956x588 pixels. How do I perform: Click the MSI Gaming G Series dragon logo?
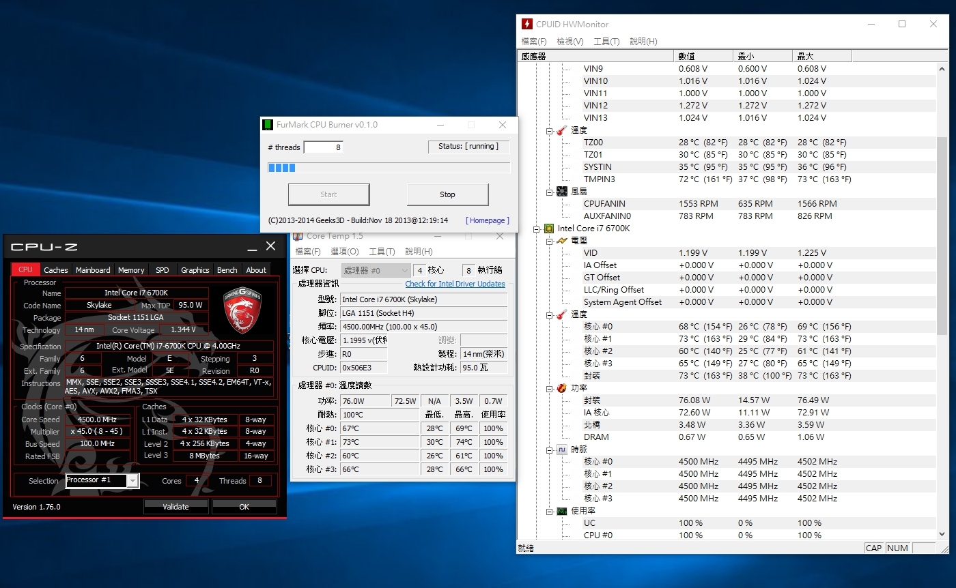click(x=243, y=310)
